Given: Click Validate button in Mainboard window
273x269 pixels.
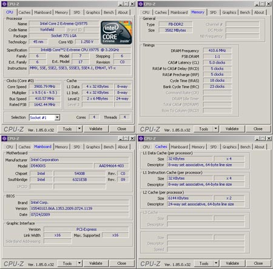Looking at the screenshot, I should pos(96,264).
